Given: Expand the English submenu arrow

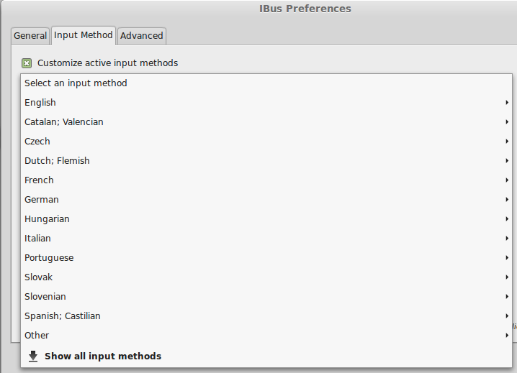Looking at the screenshot, I should pyautogui.click(x=507, y=102).
